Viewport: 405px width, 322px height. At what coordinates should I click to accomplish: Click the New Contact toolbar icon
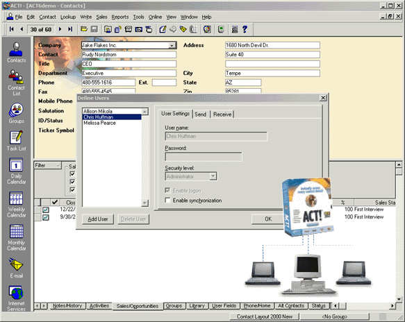108,29
